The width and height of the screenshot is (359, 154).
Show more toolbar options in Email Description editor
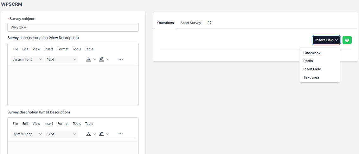coord(120,134)
